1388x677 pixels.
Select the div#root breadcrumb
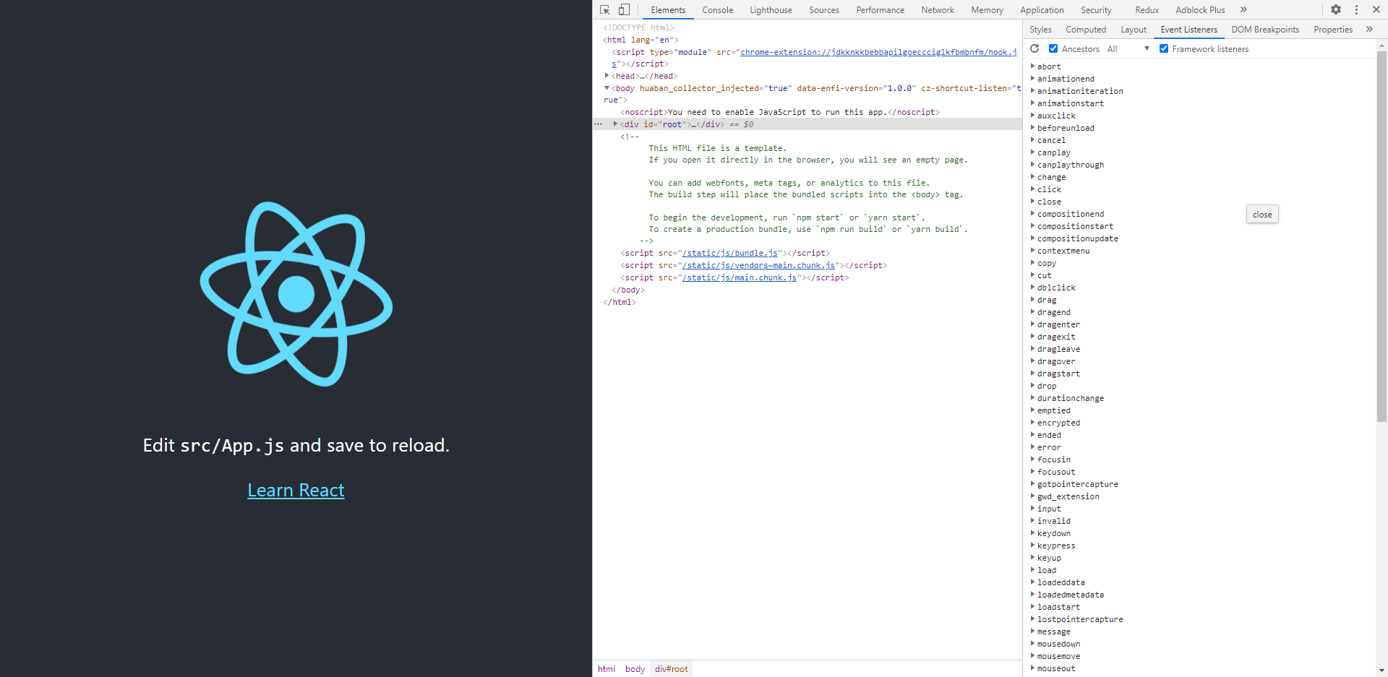(672, 669)
